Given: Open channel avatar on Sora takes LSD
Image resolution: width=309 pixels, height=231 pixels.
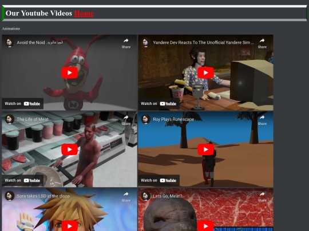Looking at the screenshot, I should pos(9,196).
